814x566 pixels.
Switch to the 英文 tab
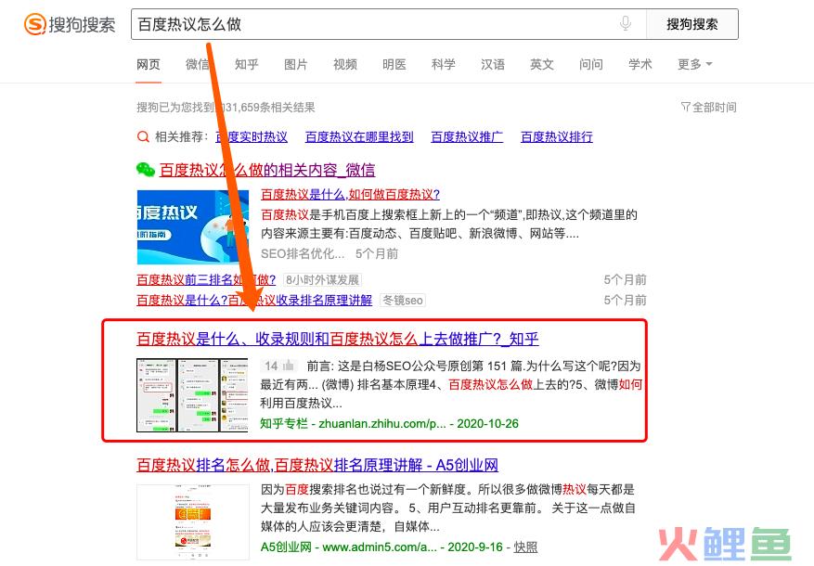(x=542, y=64)
